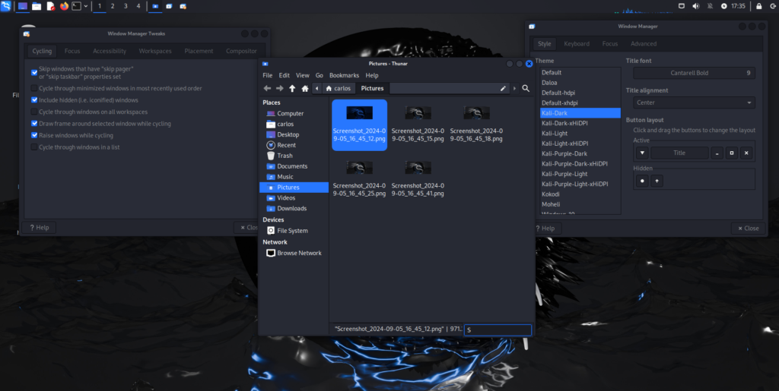The width and height of the screenshot is (779, 391).
Task: Go to home folder via house icon
Action: pos(305,89)
